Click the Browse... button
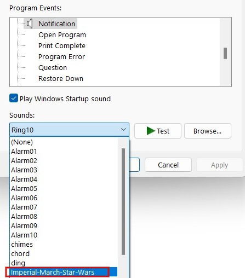245x278 pixels. click(208, 131)
